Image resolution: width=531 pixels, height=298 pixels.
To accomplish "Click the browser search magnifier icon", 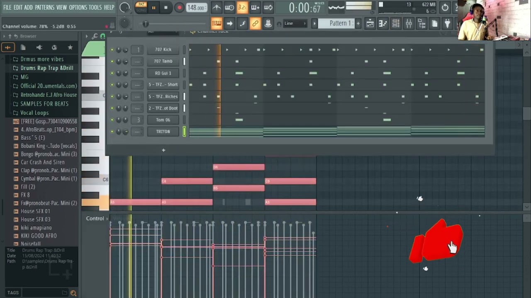I will coord(73,293).
